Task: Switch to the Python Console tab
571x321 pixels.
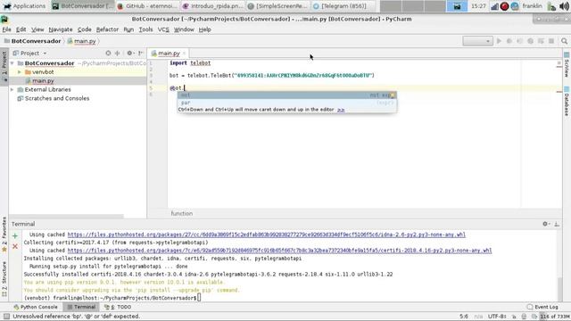Action: [x=36, y=307]
